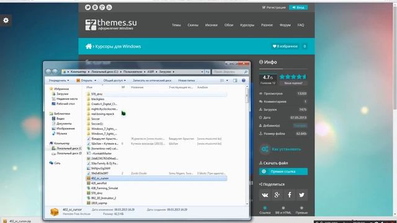The height and width of the screenshot is (223, 397).
Task: Open the address bar history dropdown
Action: pos(202,72)
